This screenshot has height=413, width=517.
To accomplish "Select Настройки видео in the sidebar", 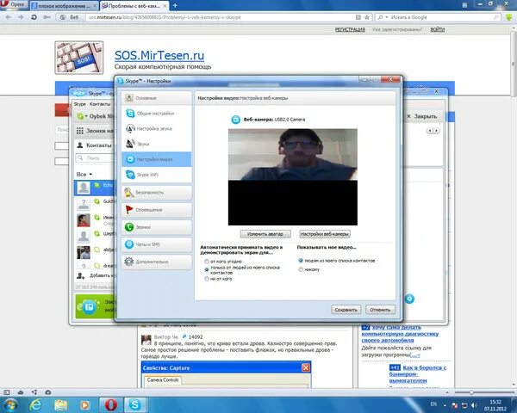I will pyautogui.click(x=156, y=159).
